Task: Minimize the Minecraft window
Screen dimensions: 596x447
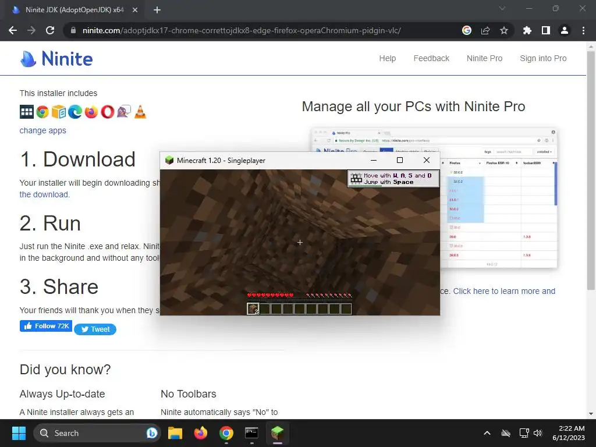Action: (x=374, y=160)
